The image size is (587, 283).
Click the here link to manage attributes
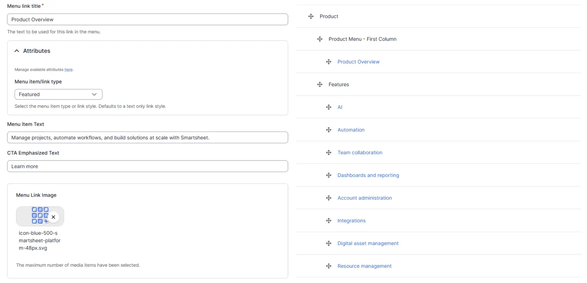68,69
